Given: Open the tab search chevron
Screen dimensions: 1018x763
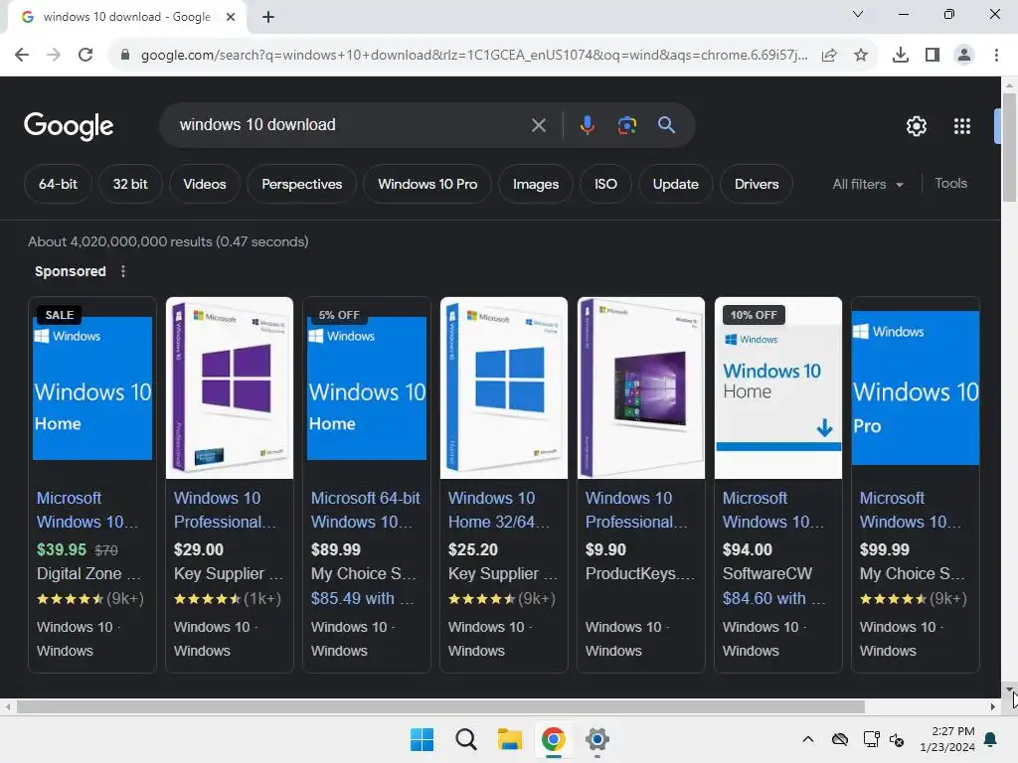Looking at the screenshot, I should click(x=858, y=14).
